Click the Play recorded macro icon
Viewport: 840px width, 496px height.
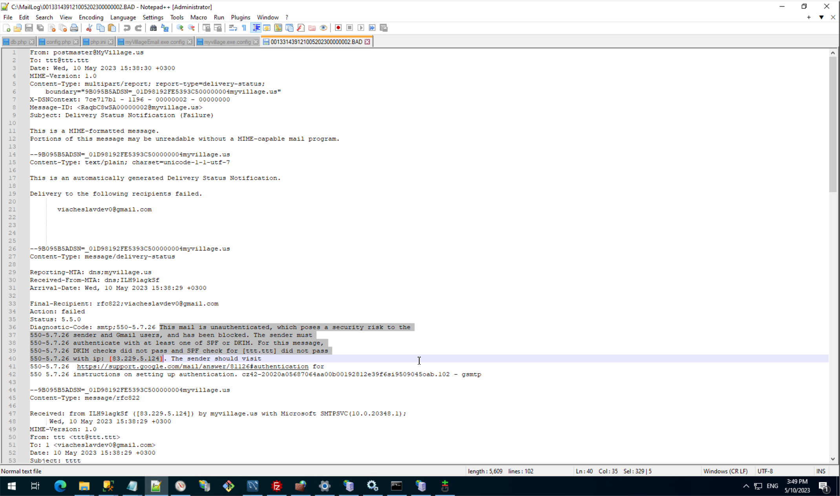(x=361, y=28)
